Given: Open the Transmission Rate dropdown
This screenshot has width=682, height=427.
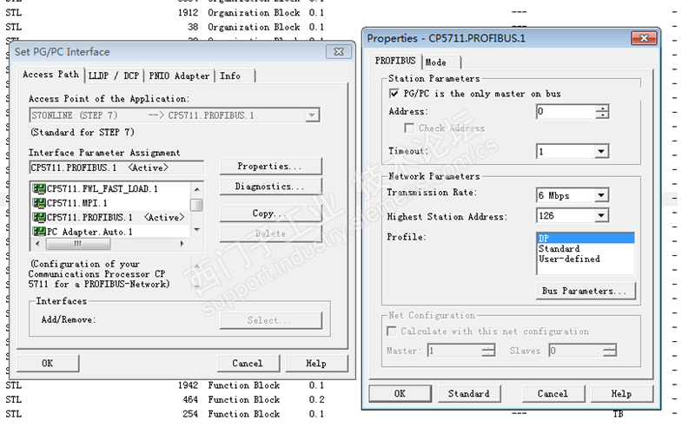Looking at the screenshot, I should pyautogui.click(x=601, y=195).
